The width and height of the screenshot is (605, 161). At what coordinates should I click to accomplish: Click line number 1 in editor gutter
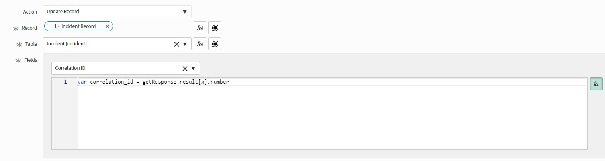pyautogui.click(x=65, y=82)
